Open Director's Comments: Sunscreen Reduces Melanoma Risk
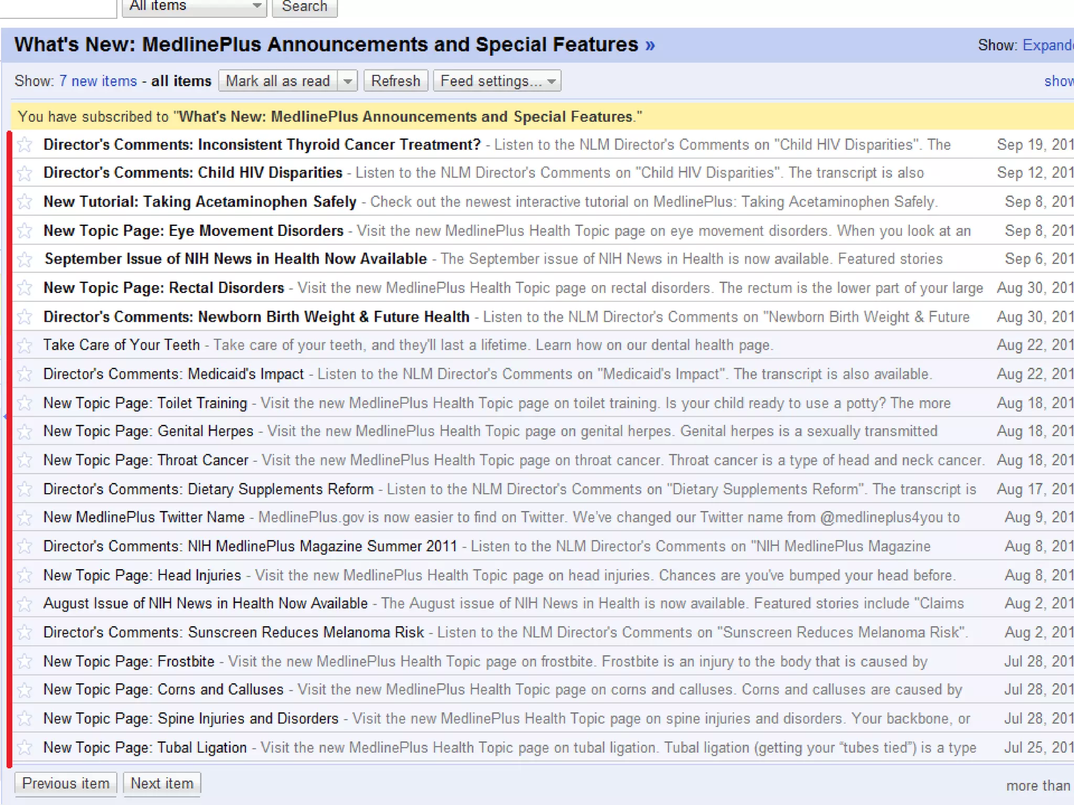1074x805 pixels. coord(234,632)
